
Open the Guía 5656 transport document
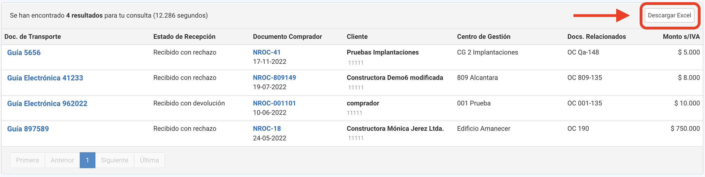[x=24, y=53]
